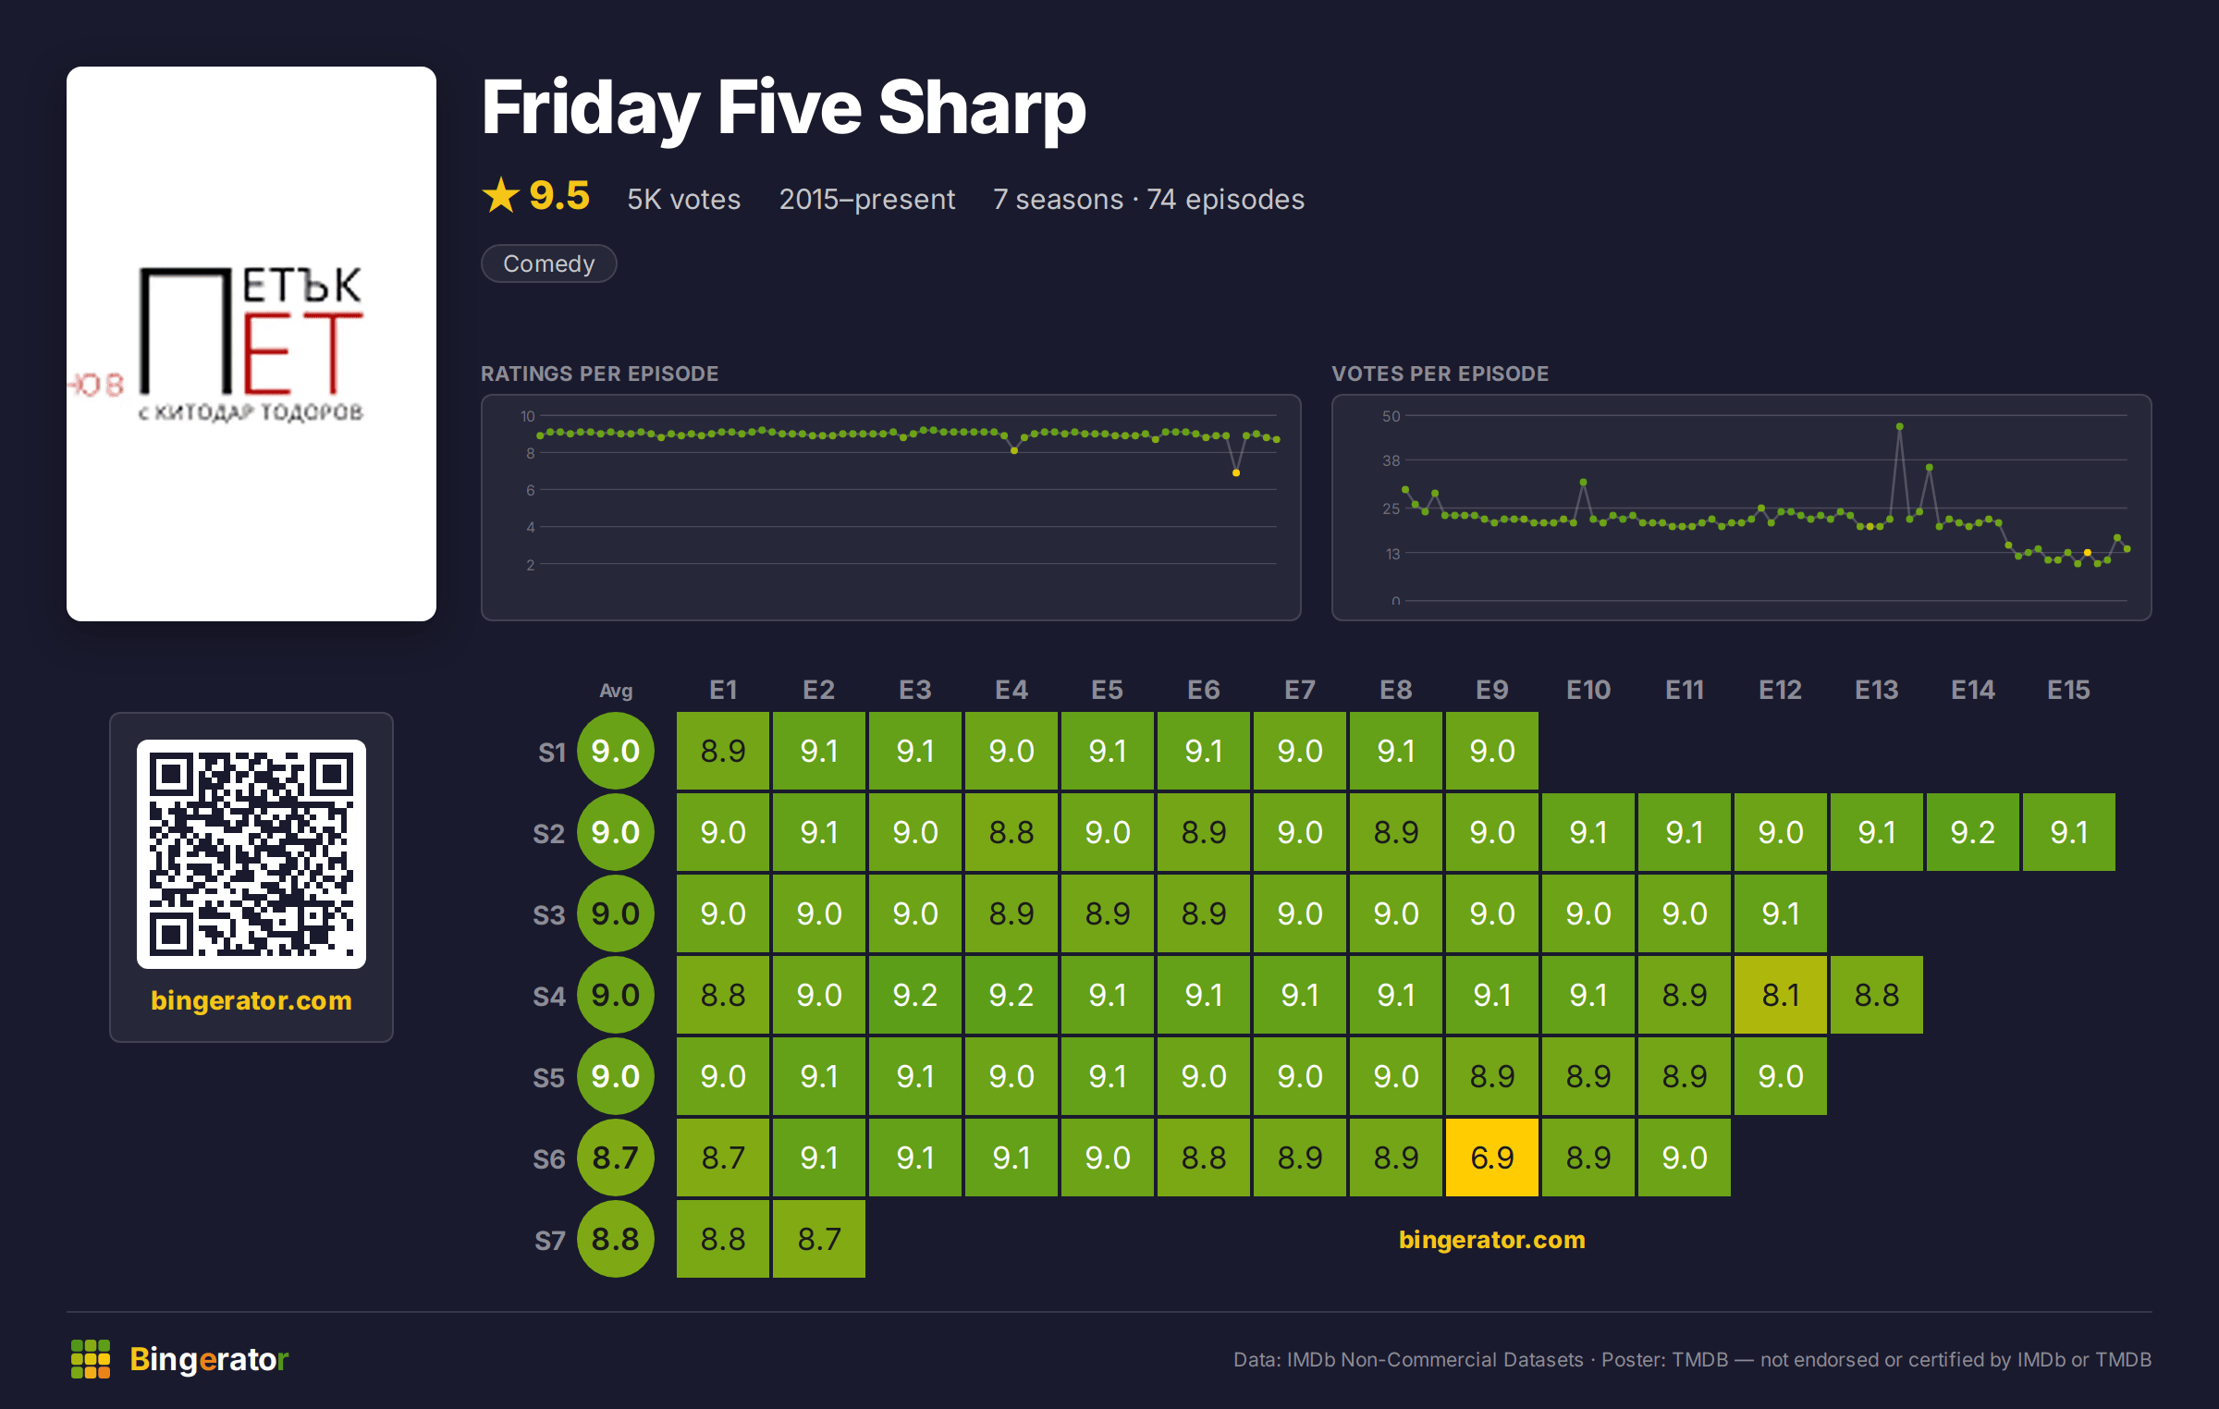This screenshot has height=1409, width=2219.
Task: Click the S6 average 8.7 circle
Action: click(x=616, y=1158)
